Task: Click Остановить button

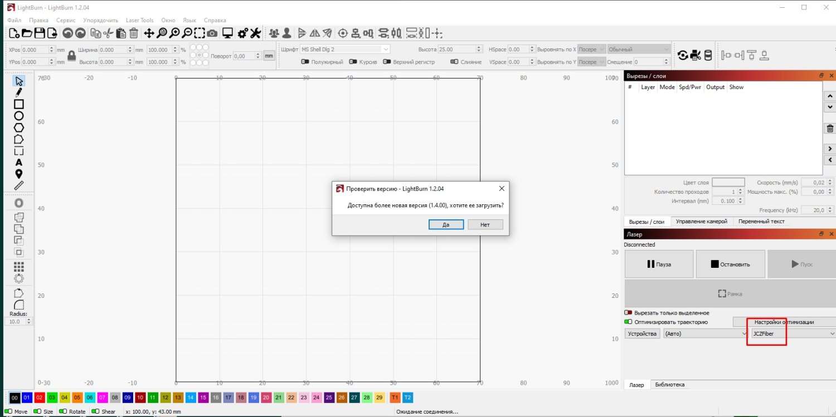Action: point(730,264)
